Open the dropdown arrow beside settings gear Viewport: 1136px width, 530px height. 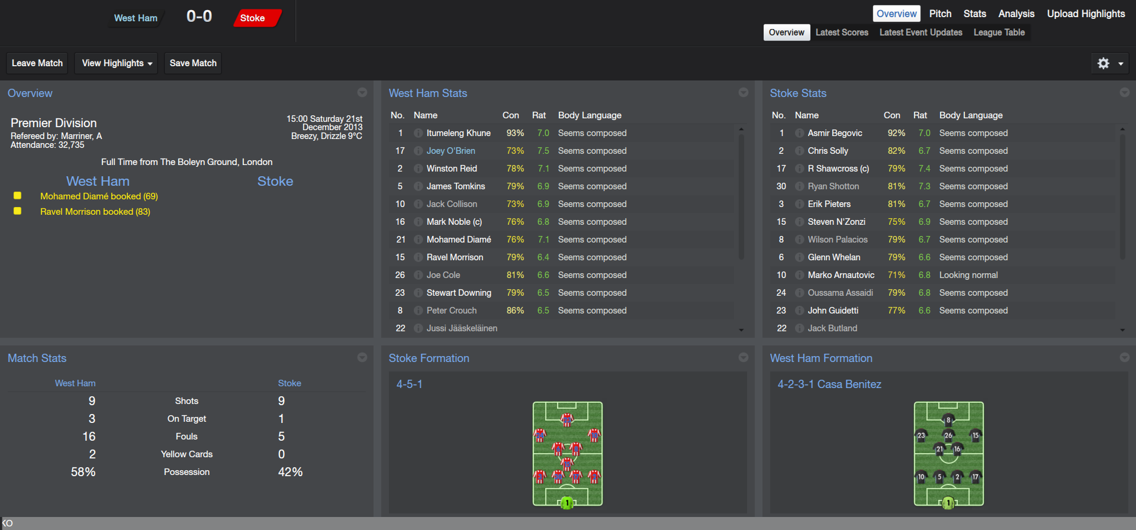tap(1121, 63)
